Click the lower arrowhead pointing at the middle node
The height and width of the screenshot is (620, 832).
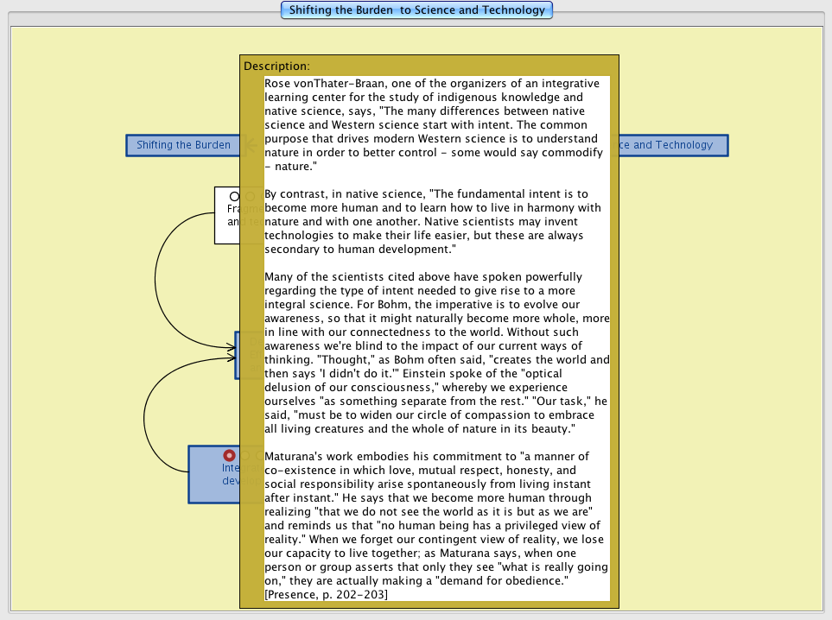pos(231,355)
